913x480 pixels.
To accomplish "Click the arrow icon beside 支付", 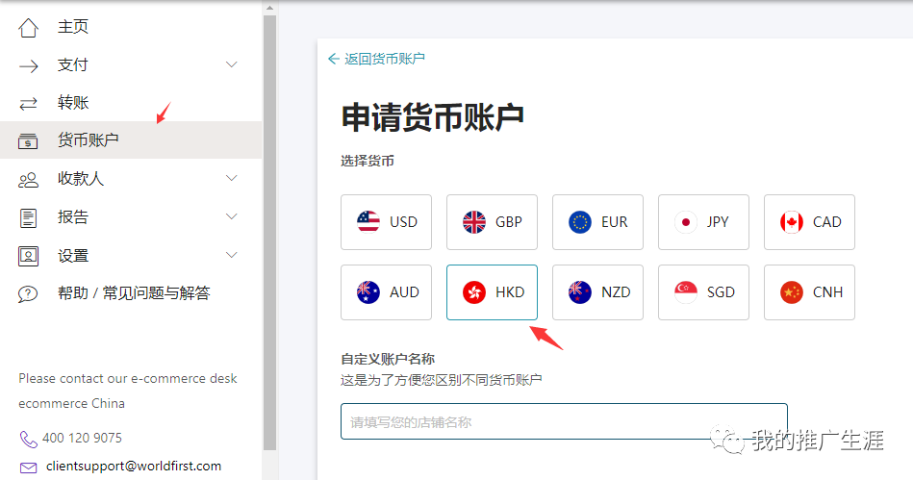I will (28, 65).
